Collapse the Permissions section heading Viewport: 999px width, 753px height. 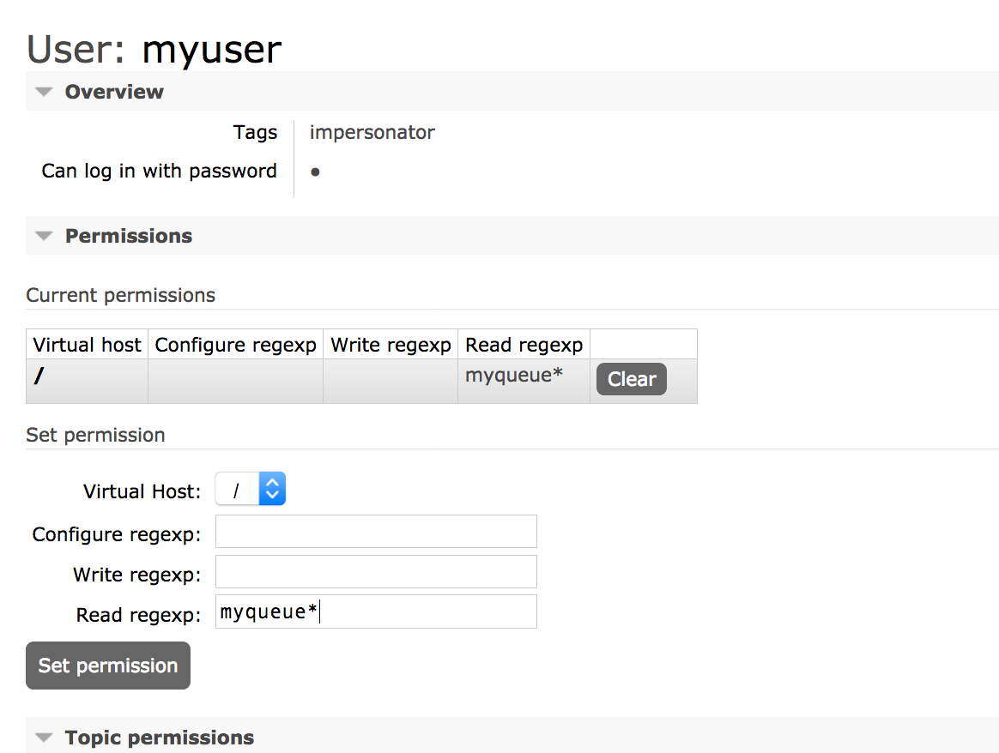(x=129, y=236)
